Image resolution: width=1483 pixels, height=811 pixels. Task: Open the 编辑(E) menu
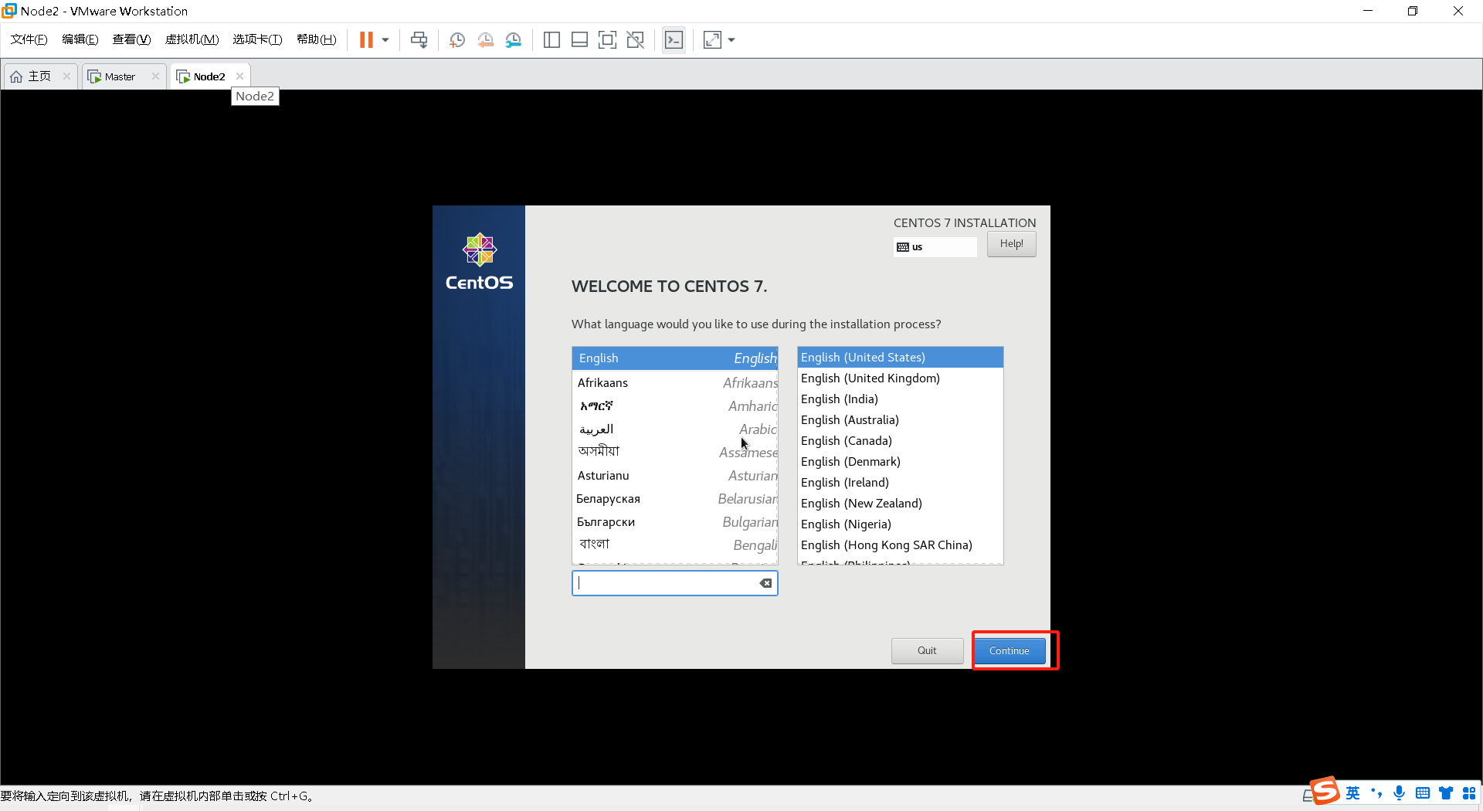click(x=80, y=39)
